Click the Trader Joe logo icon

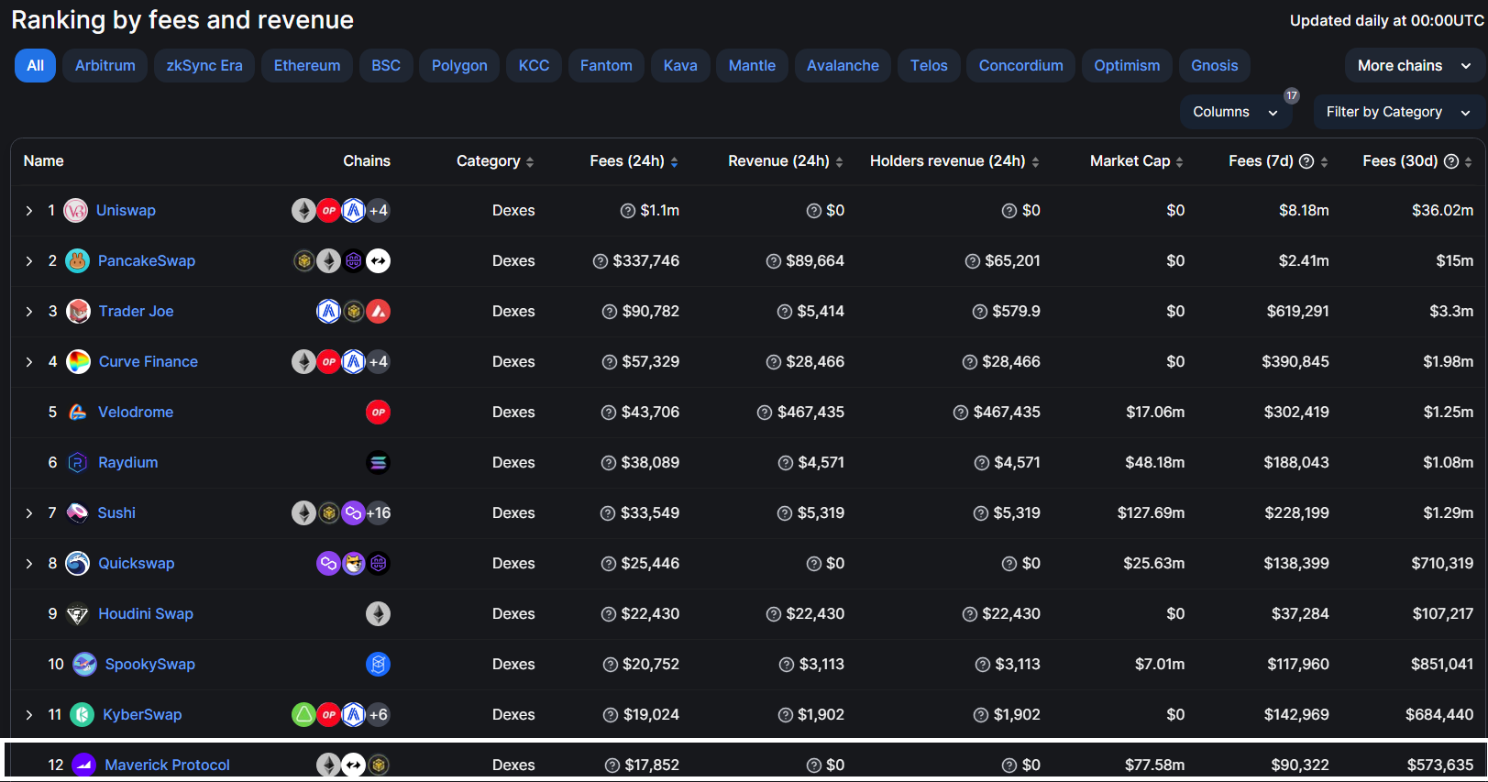click(79, 312)
